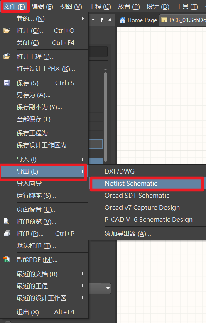This screenshot has width=206, height=323.
Task: Click the panel pin icon
Action: [102, 20]
